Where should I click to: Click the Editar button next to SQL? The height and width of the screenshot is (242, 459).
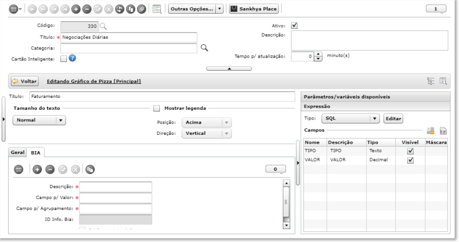(x=393, y=118)
